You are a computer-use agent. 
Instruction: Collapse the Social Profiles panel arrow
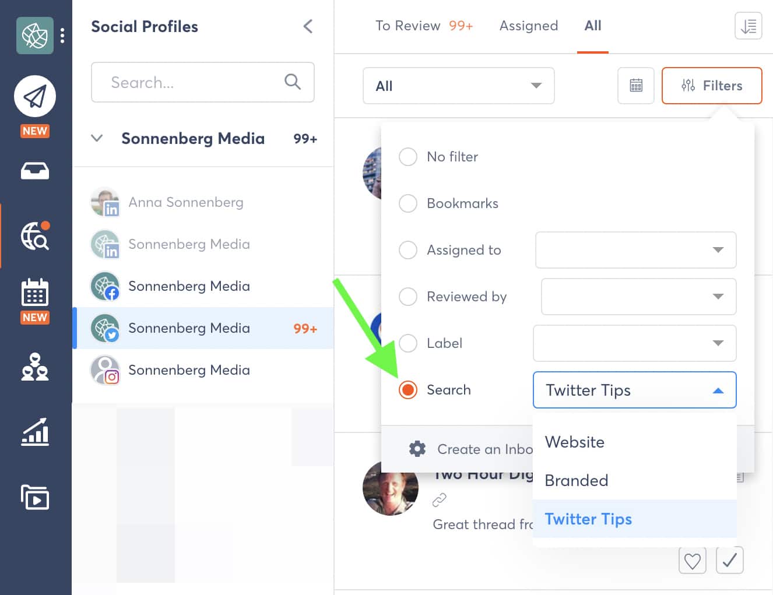pyautogui.click(x=308, y=26)
